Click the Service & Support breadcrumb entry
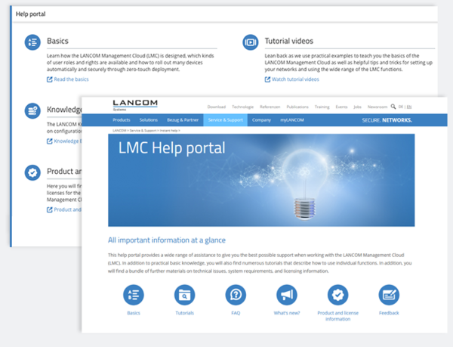The height and width of the screenshot is (347, 453). [143, 131]
